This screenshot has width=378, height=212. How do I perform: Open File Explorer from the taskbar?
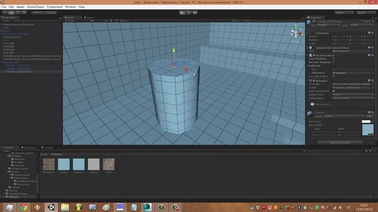pyautogui.click(x=65, y=207)
